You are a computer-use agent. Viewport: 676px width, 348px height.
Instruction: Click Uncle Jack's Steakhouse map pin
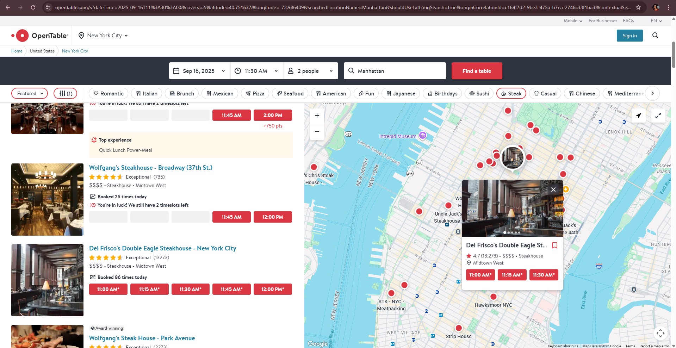(x=448, y=205)
